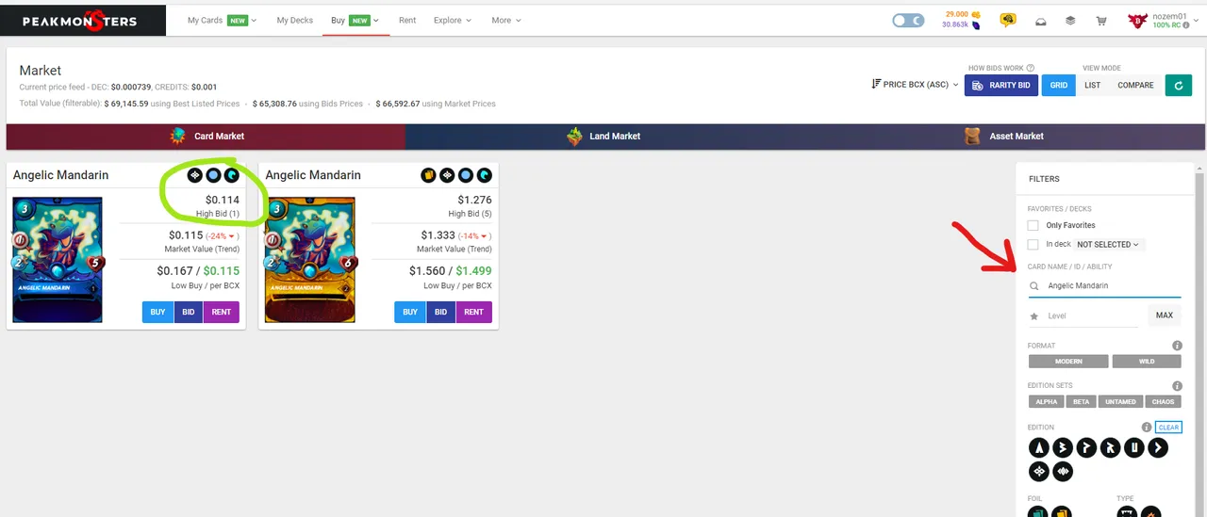The height and width of the screenshot is (517, 1207).
Task: Select the Untamed edition 'U' icon
Action: 1133,448
